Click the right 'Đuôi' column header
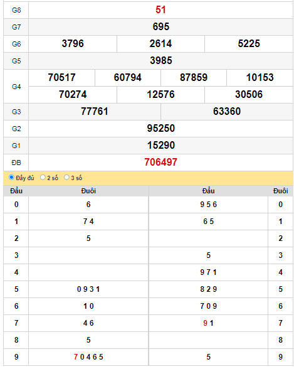 [280, 191]
